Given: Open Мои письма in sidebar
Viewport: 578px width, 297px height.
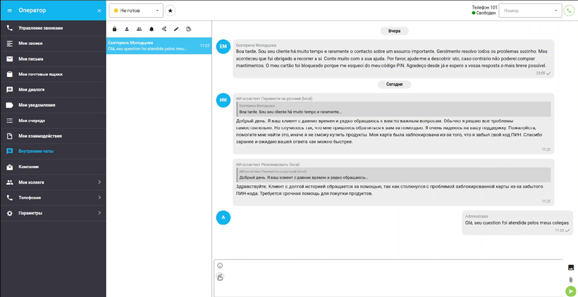Looking at the screenshot, I should click(x=53, y=59).
